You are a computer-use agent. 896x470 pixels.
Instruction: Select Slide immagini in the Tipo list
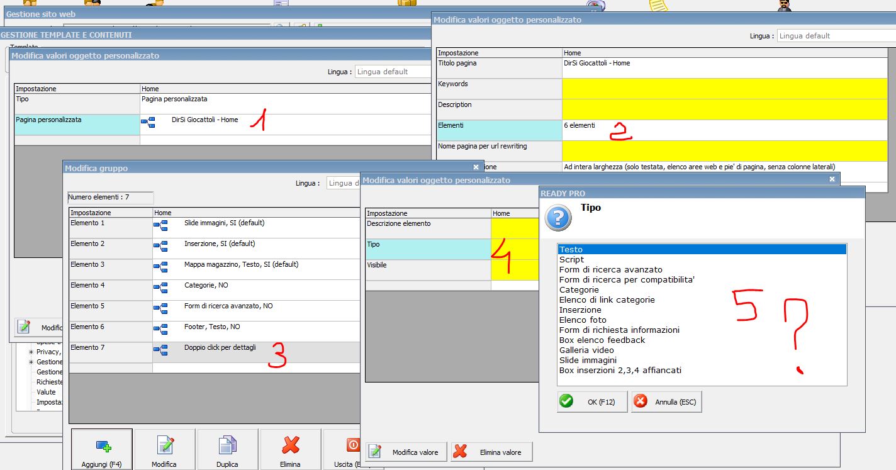(588, 360)
